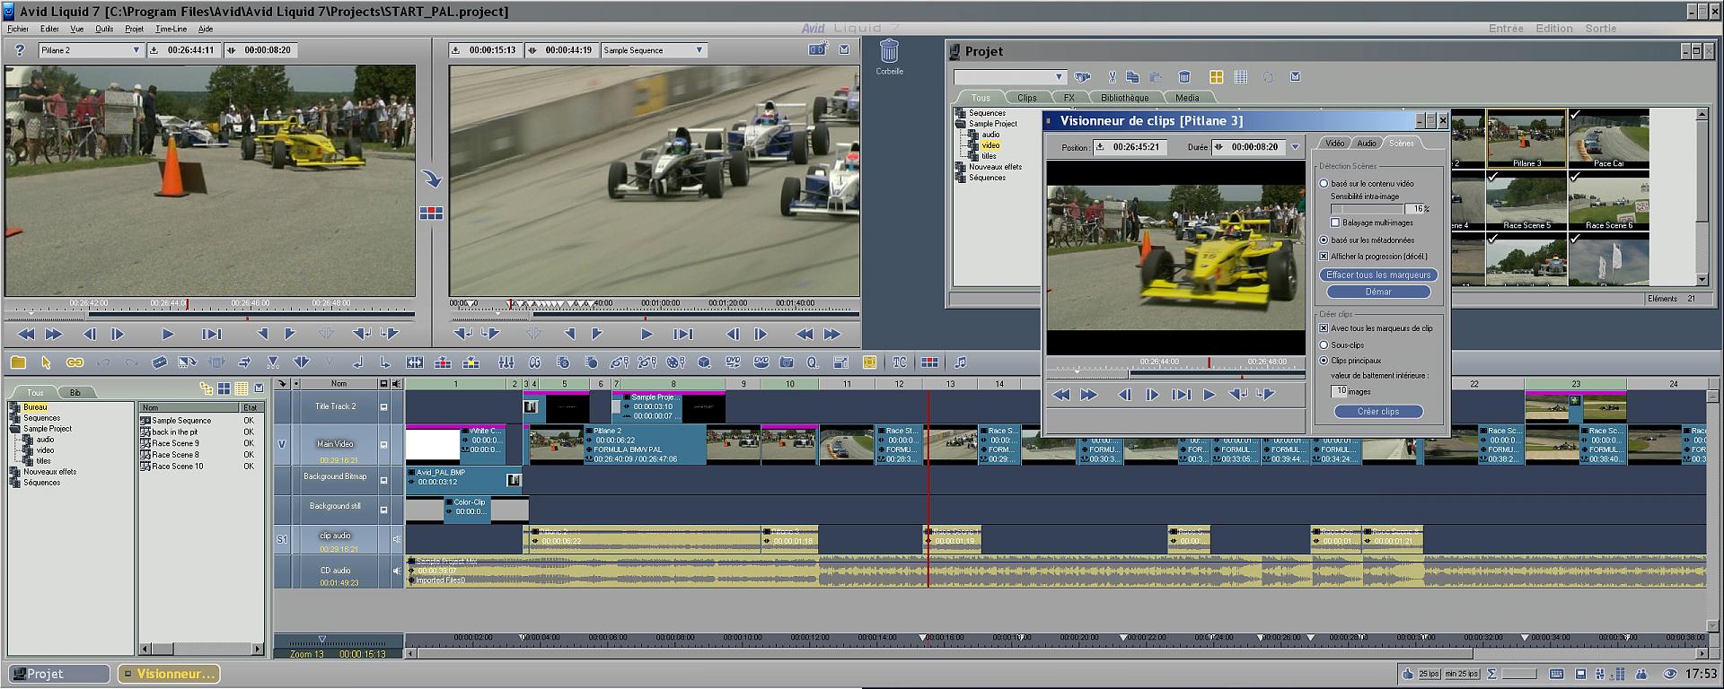Switch to the Clips tab in Projet

(1027, 98)
